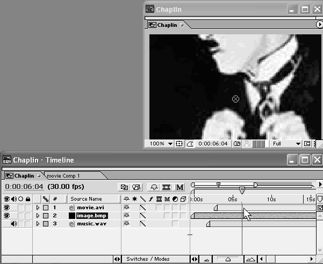323x264 pixels.
Task: Open the Full resolution dropdown
Action: click(286, 144)
